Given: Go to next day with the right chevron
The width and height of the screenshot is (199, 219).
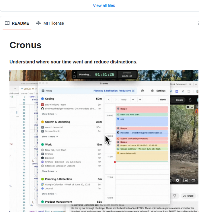Looking at the screenshot, I should click(116, 99).
